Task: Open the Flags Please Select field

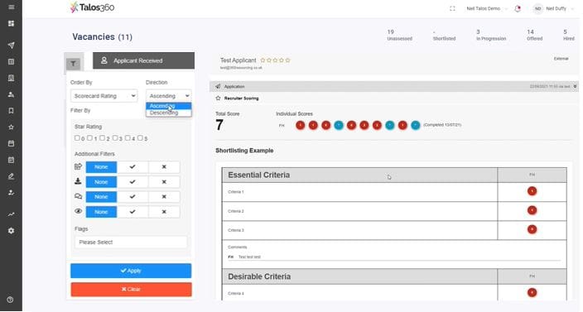Action: tap(131, 242)
